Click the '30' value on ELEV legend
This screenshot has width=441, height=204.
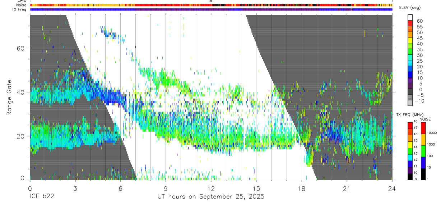[419, 55]
